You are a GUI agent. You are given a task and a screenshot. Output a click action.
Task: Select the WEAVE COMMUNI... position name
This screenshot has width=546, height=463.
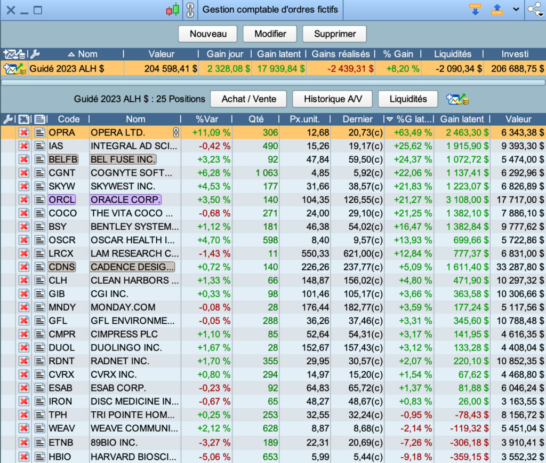134,428
